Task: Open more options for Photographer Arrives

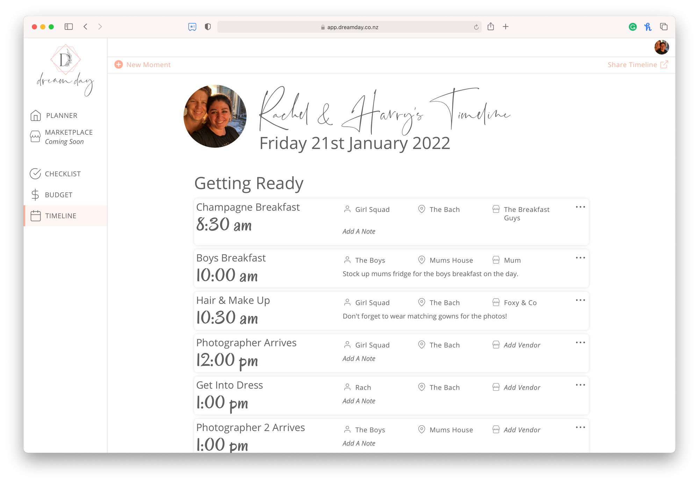Action: click(x=580, y=343)
